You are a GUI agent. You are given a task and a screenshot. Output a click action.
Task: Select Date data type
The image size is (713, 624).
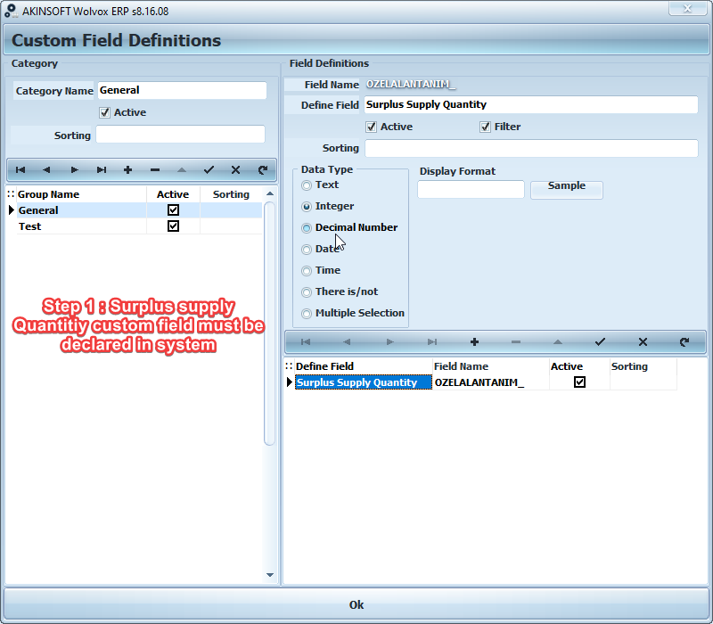point(307,250)
